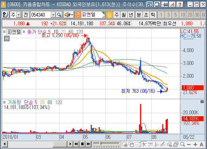Select the 3 interval button
The image size is (207, 149).
[x=168, y=15]
